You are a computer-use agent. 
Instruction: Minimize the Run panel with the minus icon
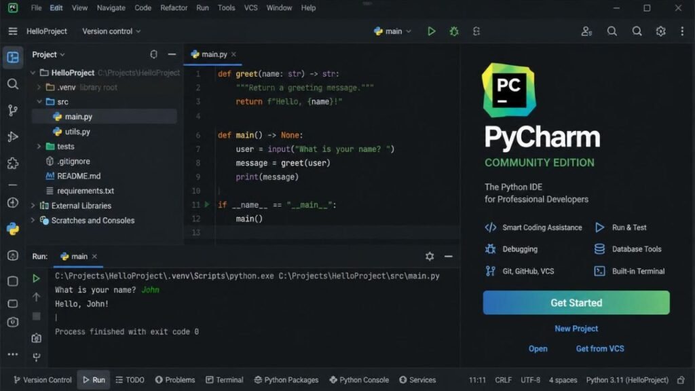449,256
